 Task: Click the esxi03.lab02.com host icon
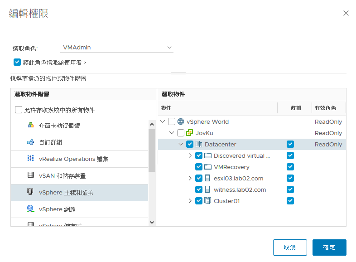207,178
